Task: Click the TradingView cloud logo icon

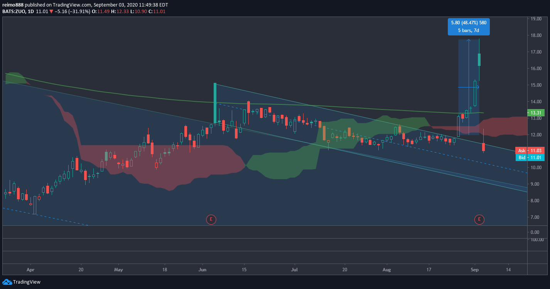Action: (x=7, y=282)
